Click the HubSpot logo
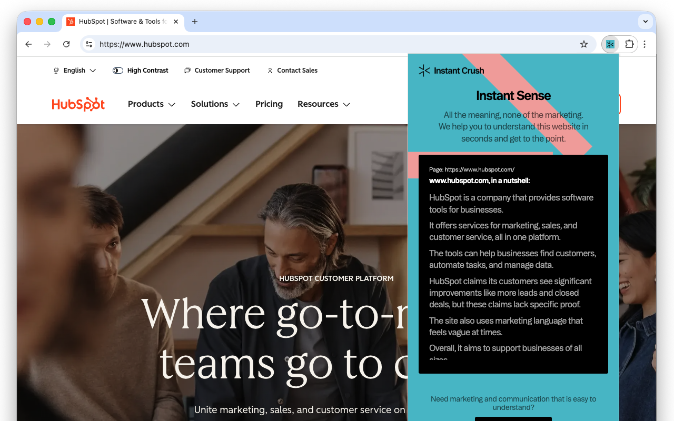The image size is (674, 421). pos(78,104)
